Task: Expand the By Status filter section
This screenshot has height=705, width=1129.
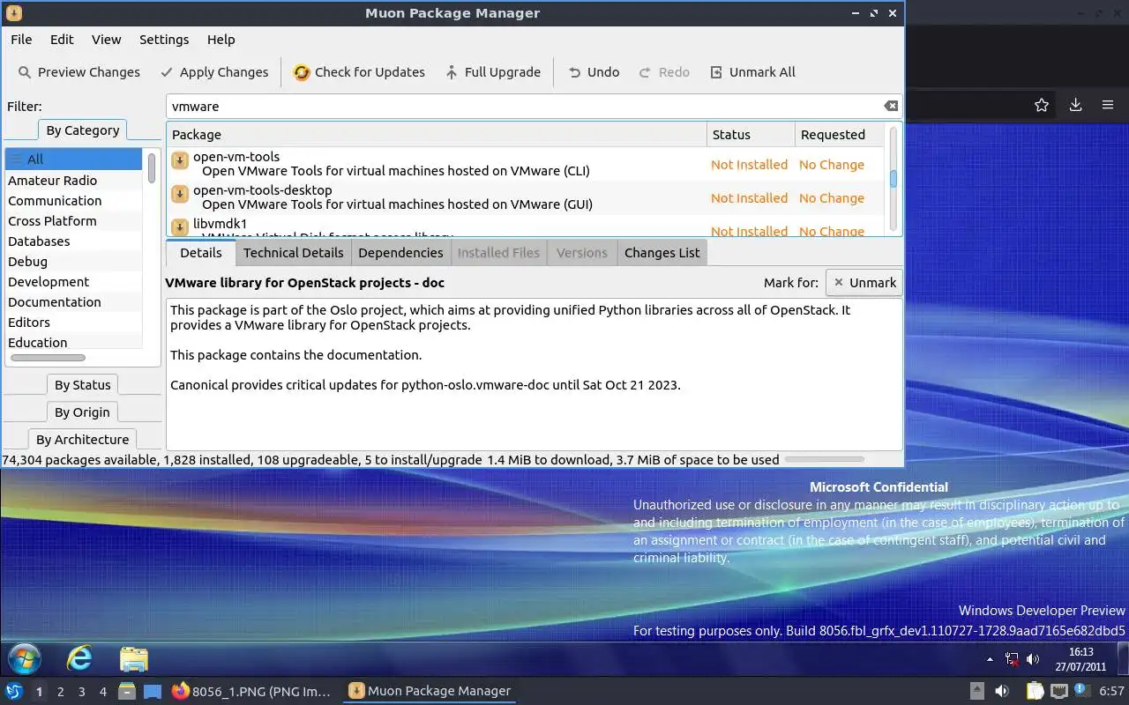Action: point(82,385)
